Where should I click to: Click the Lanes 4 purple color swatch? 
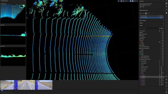[141, 81]
